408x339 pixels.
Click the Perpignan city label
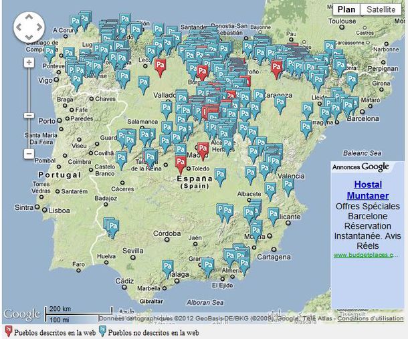[383, 69]
